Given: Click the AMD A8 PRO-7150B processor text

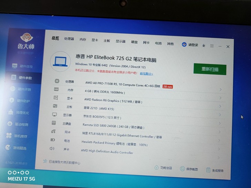Looking at the screenshot, I should tap(123, 84).
